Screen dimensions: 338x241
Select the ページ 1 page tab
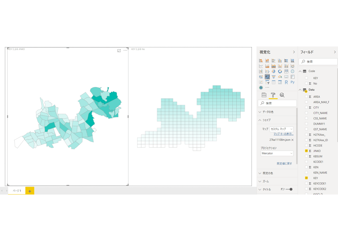coord(17,191)
